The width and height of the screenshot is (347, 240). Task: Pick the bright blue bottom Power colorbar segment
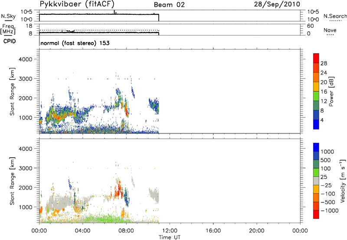(316, 124)
